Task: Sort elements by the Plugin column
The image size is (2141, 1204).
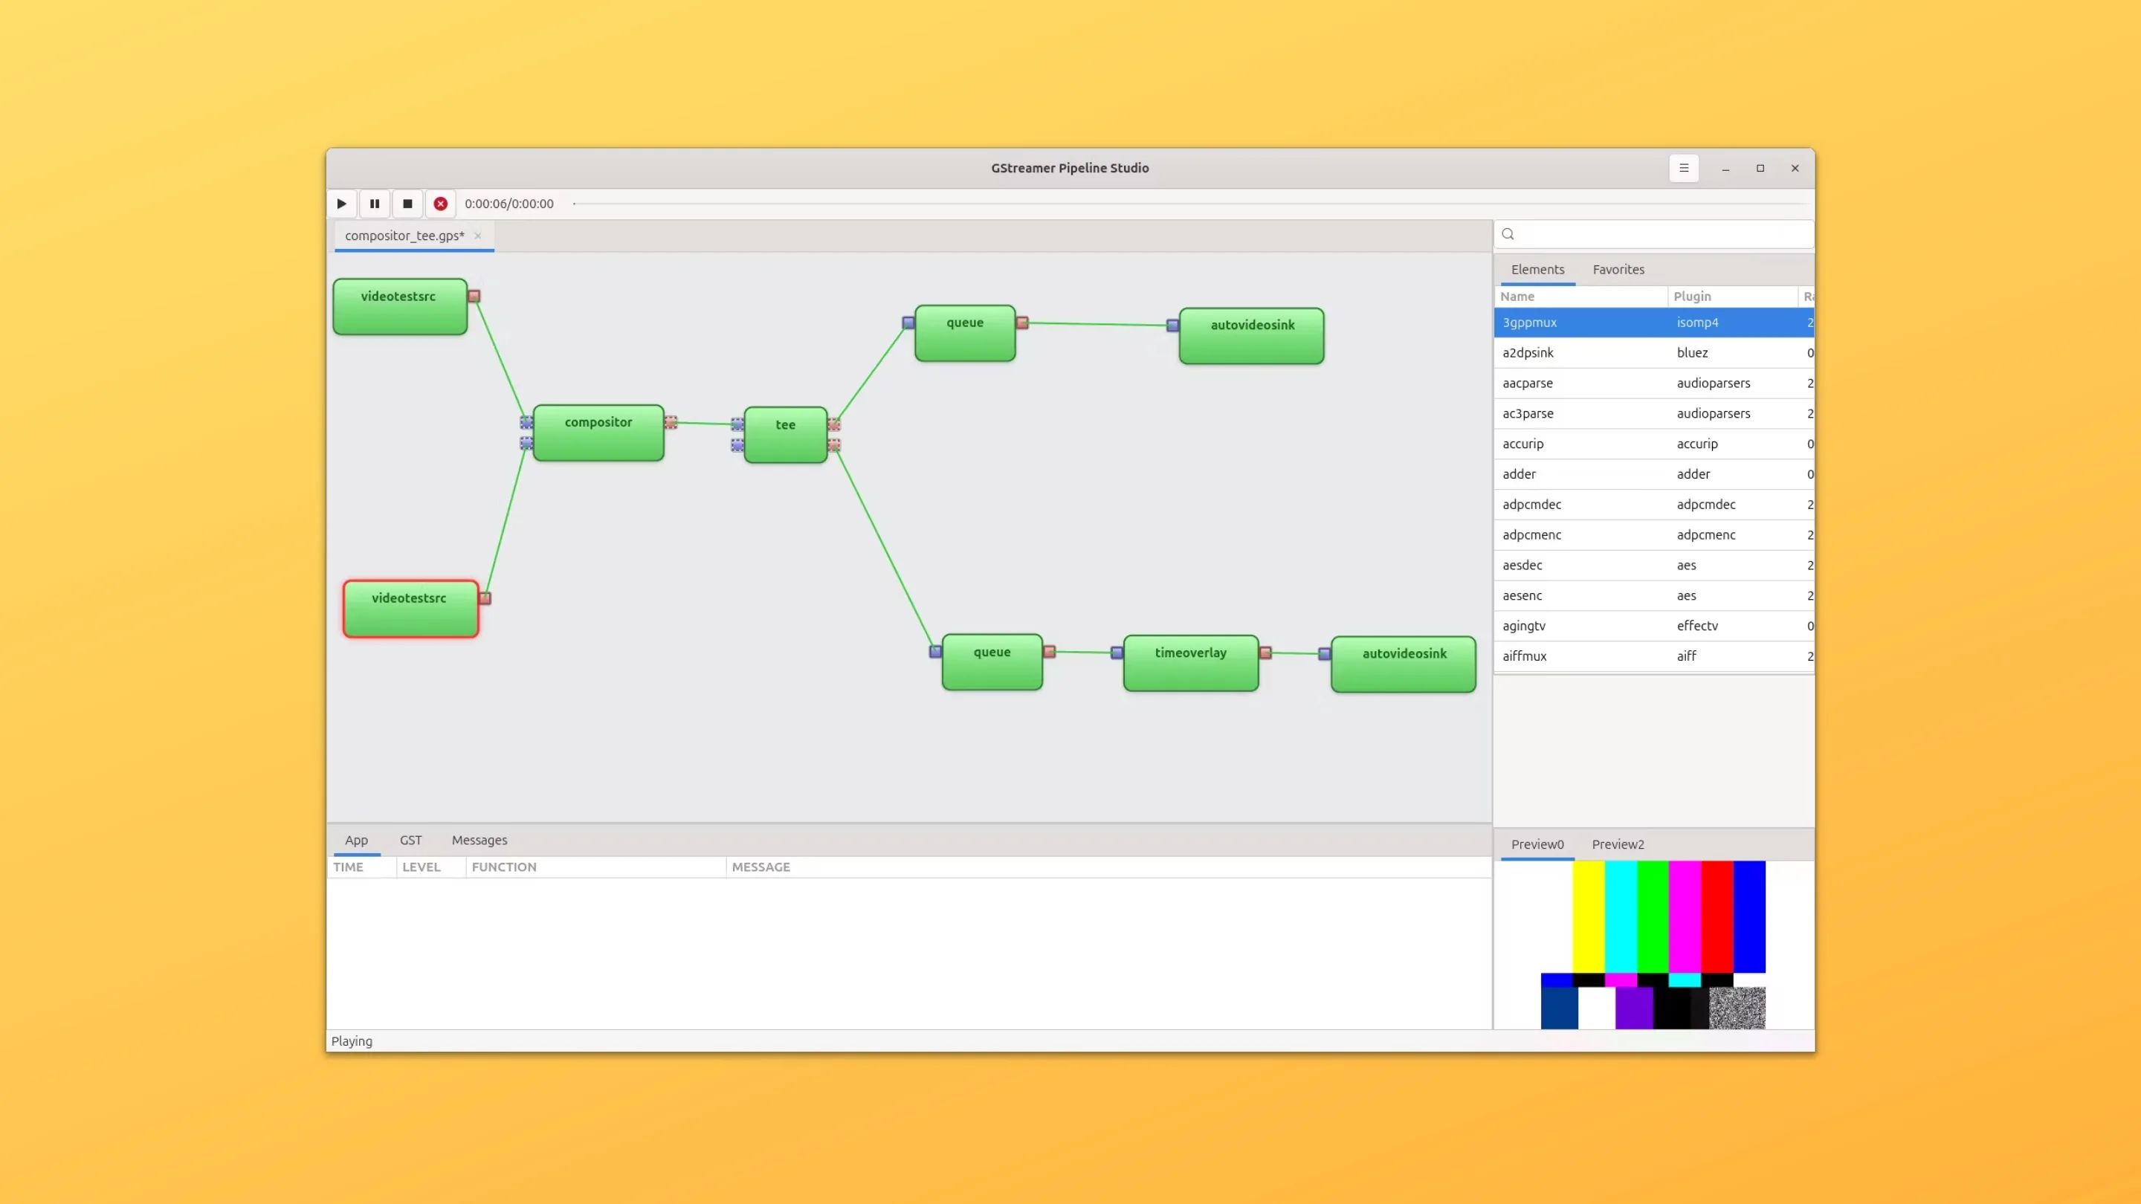Action: [x=1693, y=296]
